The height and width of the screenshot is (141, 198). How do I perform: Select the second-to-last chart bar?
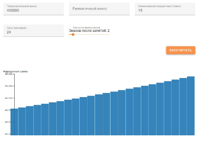point(183,106)
